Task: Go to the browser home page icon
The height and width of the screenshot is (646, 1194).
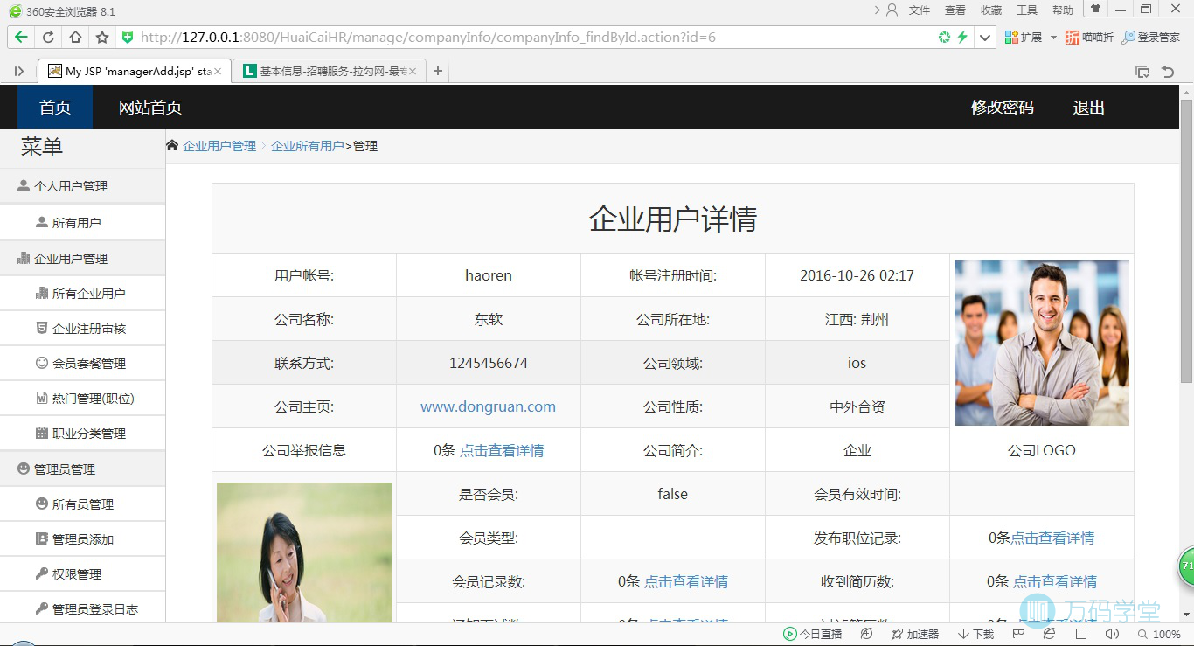Action: click(x=75, y=38)
